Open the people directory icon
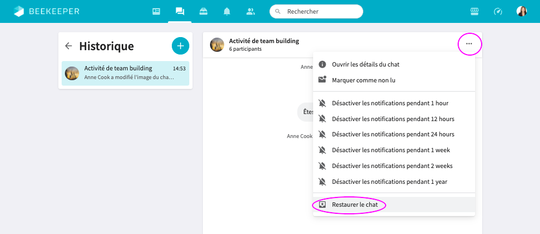The width and height of the screenshot is (540, 234). click(250, 11)
